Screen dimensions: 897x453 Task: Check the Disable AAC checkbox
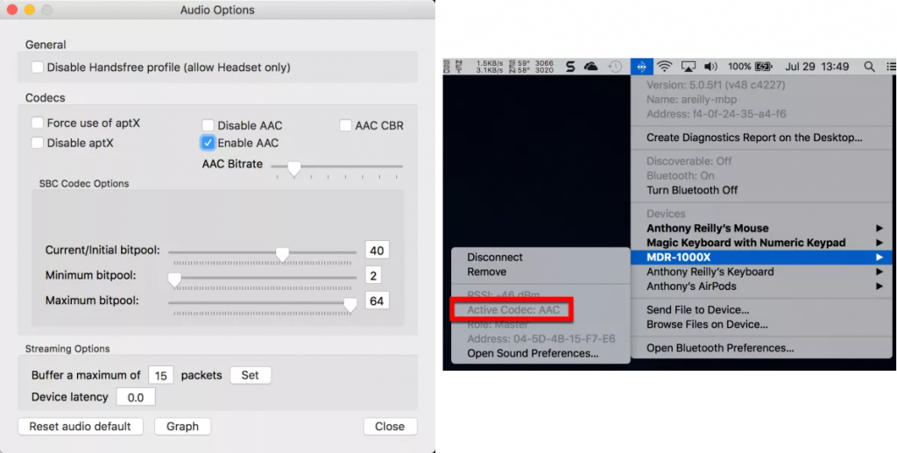208,125
